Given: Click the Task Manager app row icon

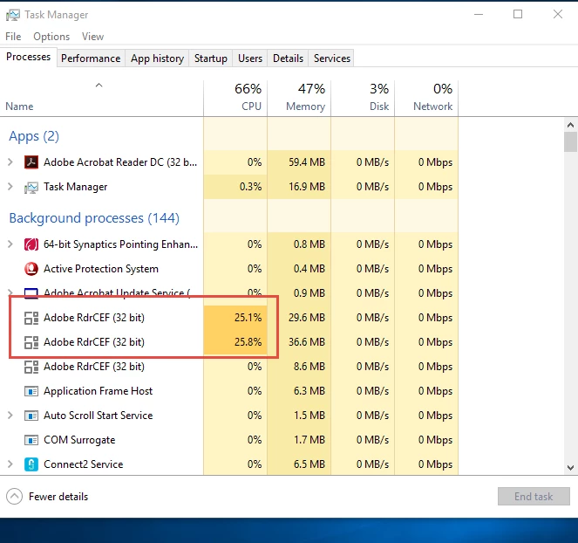Looking at the screenshot, I should point(31,187).
